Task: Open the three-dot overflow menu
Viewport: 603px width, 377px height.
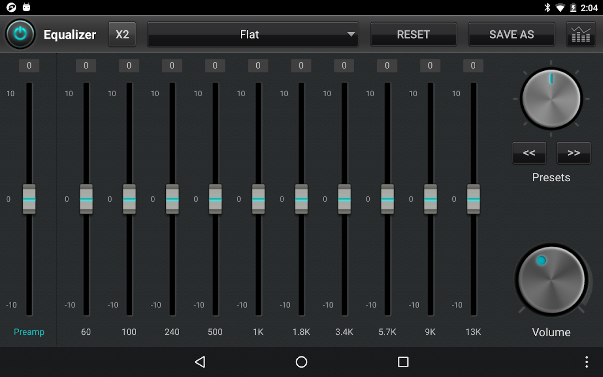Action: [587, 362]
